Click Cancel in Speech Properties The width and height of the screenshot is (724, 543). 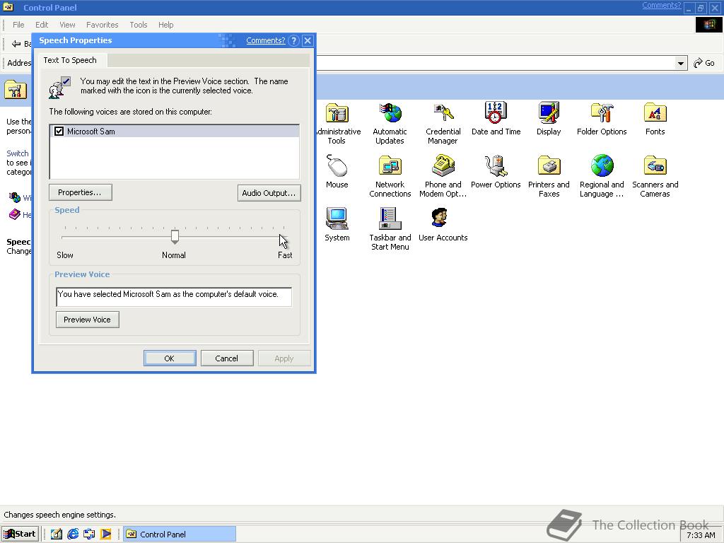tap(227, 358)
